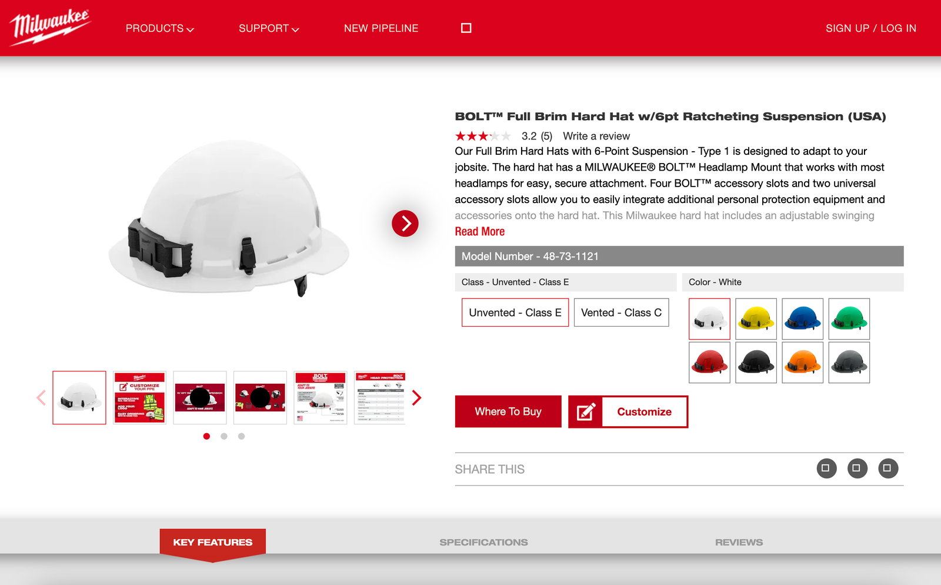The width and height of the screenshot is (941, 585).
Task: Select the Vented - Class C option
Action: tap(621, 313)
